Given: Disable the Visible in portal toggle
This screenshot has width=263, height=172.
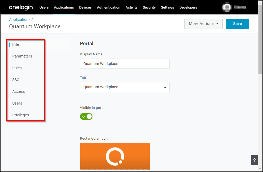Looking at the screenshot, I should coord(86,116).
